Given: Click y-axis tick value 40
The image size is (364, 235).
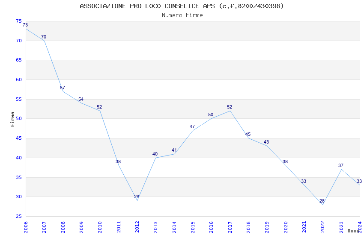Looking at the screenshot, I should click(x=19, y=158).
